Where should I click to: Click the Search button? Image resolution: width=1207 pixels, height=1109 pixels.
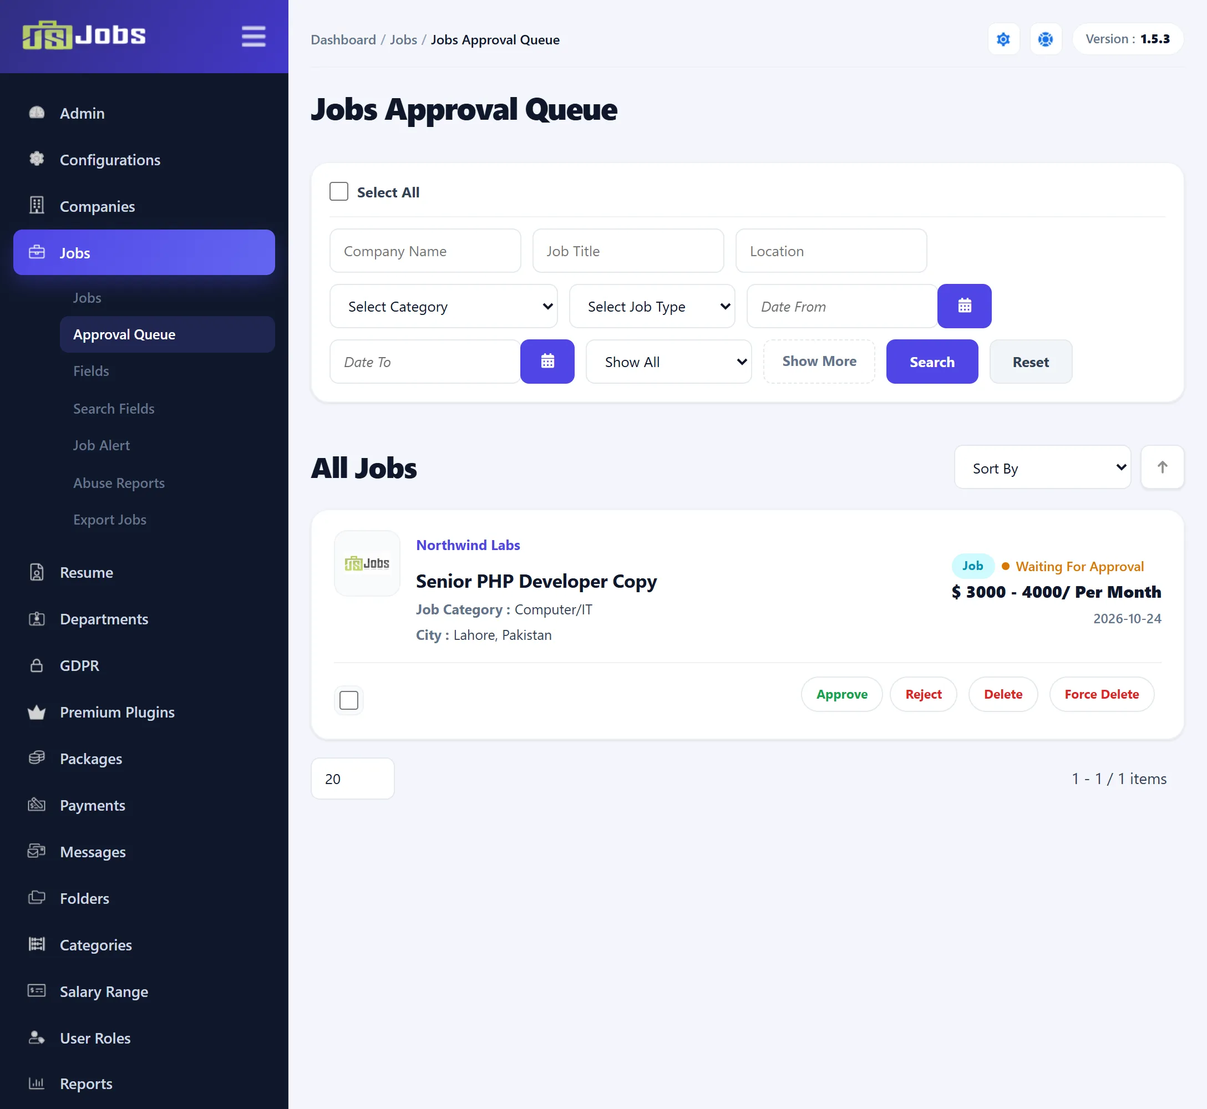[x=931, y=362]
